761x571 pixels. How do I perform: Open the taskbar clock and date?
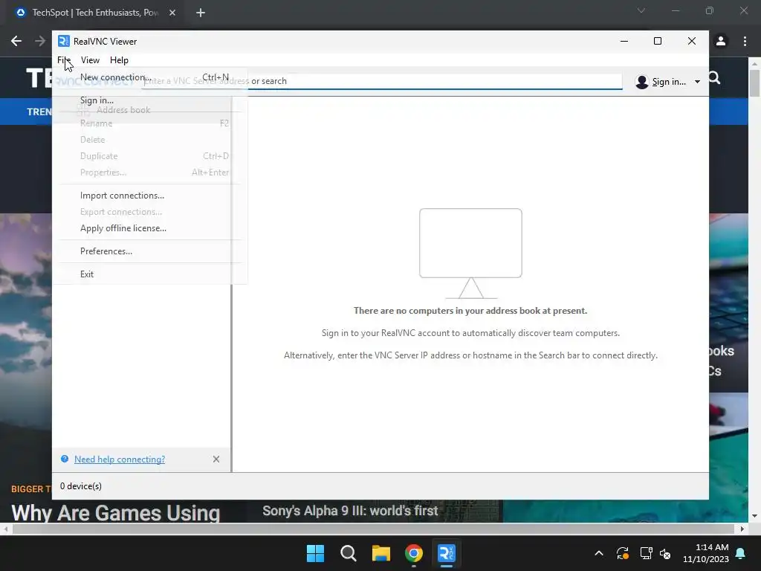point(706,553)
